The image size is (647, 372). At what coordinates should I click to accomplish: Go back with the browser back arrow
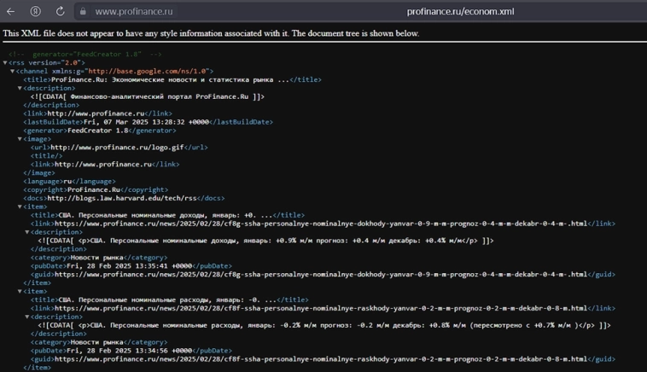(11, 12)
